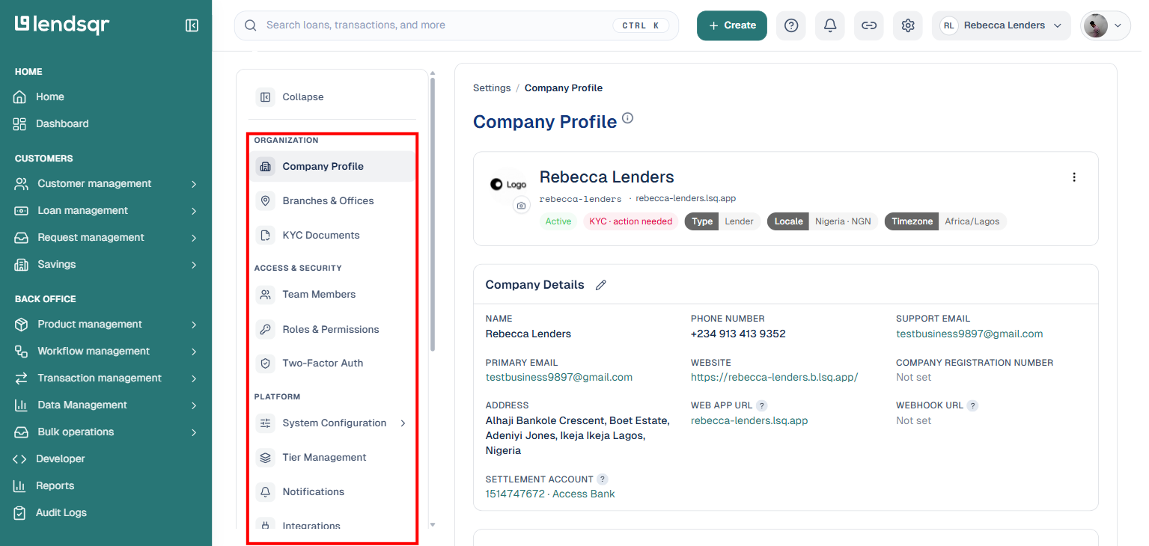Image resolution: width=1149 pixels, height=546 pixels.
Task: Click Webhook URL help icon
Action: click(x=973, y=405)
